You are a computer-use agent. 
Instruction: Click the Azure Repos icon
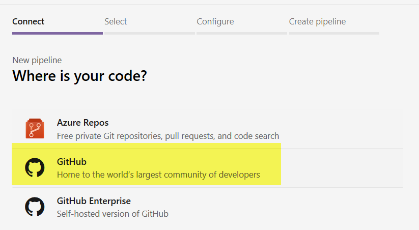click(35, 129)
